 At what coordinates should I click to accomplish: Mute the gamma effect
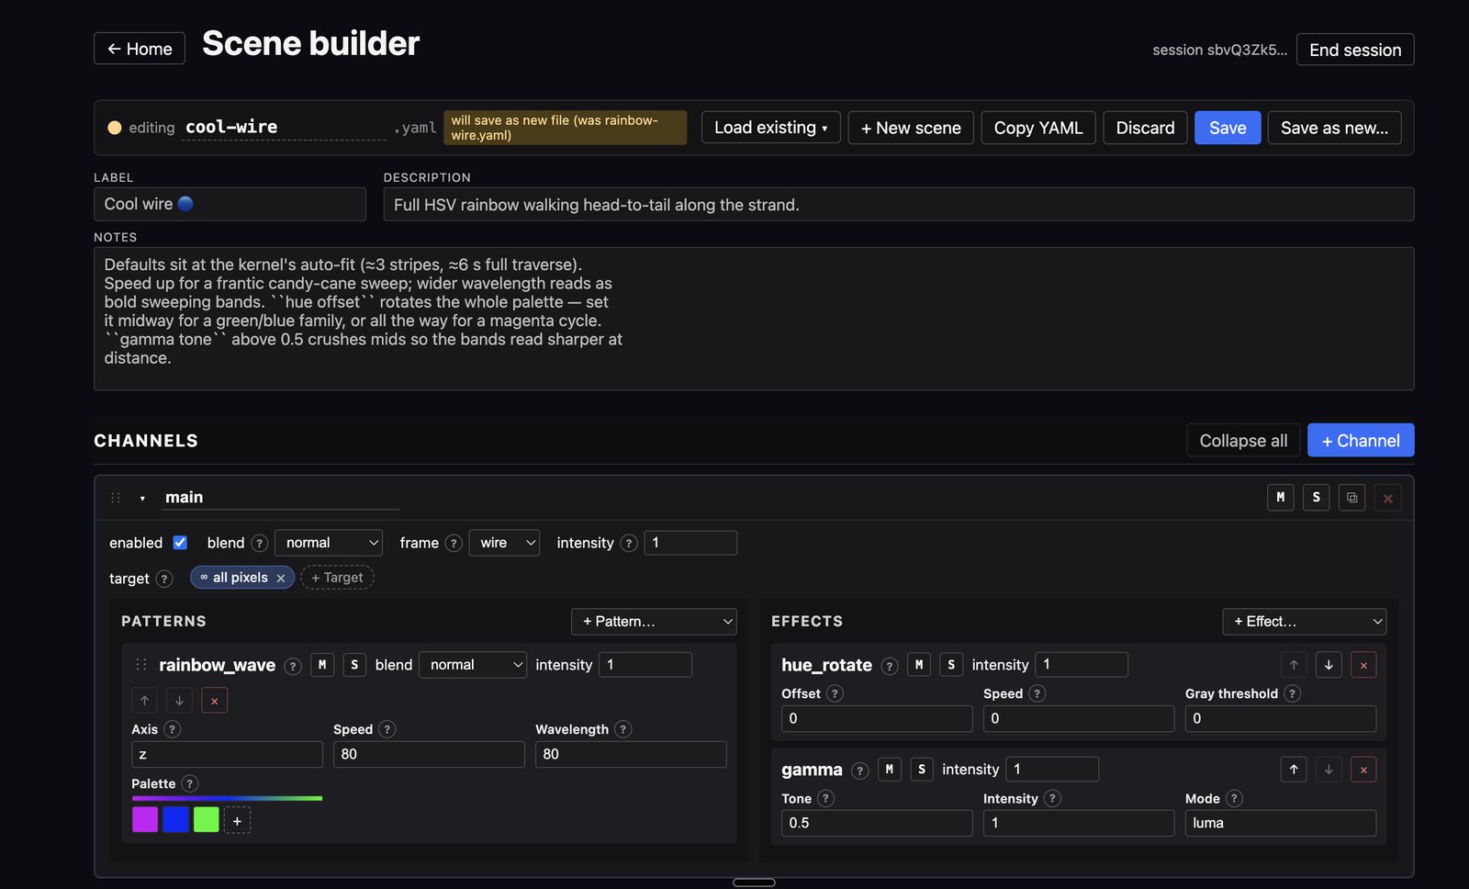pos(889,770)
